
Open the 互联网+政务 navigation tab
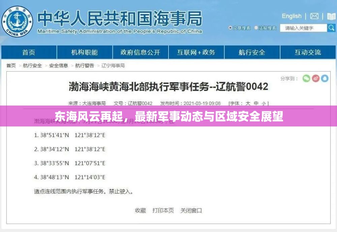(196, 52)
